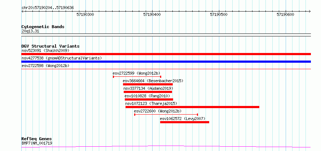Select the nsv3377134 (Audano2019) variant bar
Image resolution: width=321 pixels, height=151 pixels.
[148, 92]
